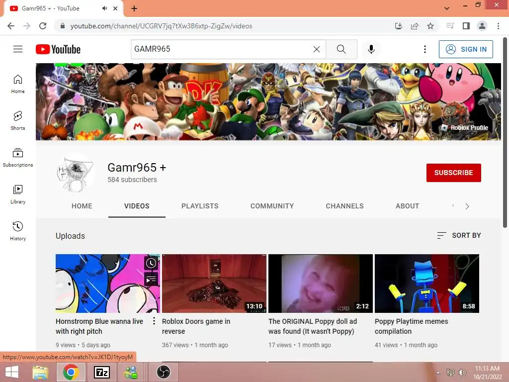The height and width of the screenshot is (382, 509).
Task: Click the magnifier search button
Action: click(341, 49)
